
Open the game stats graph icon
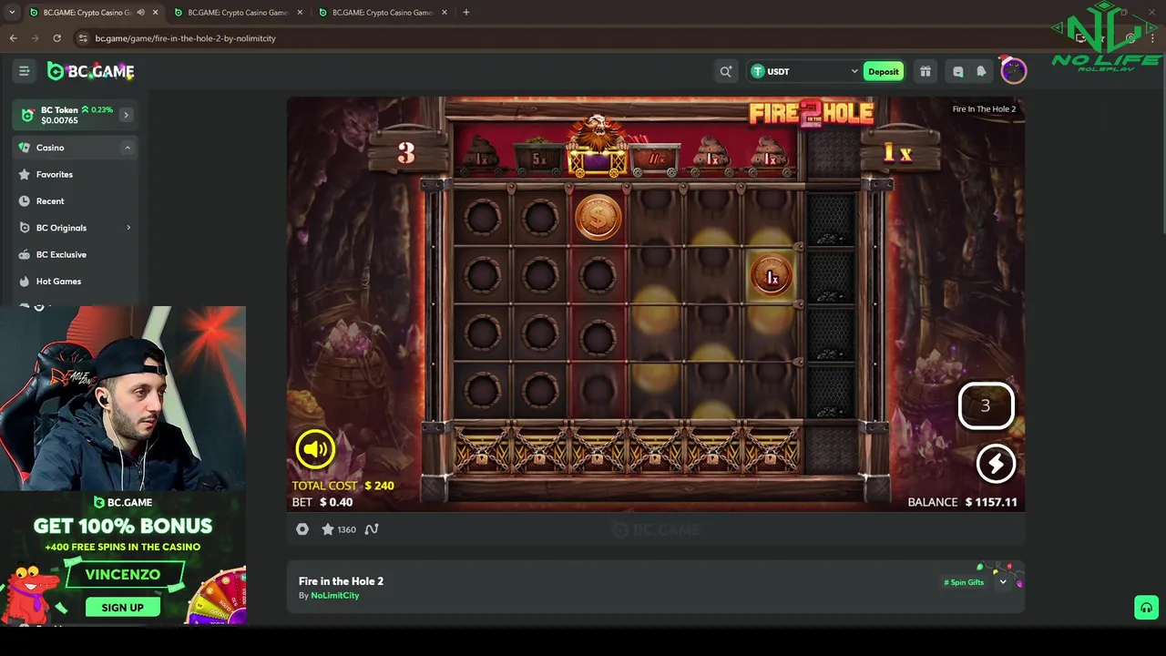(372, 529)
